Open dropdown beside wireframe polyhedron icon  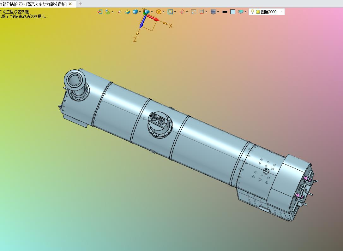point(163,12)
